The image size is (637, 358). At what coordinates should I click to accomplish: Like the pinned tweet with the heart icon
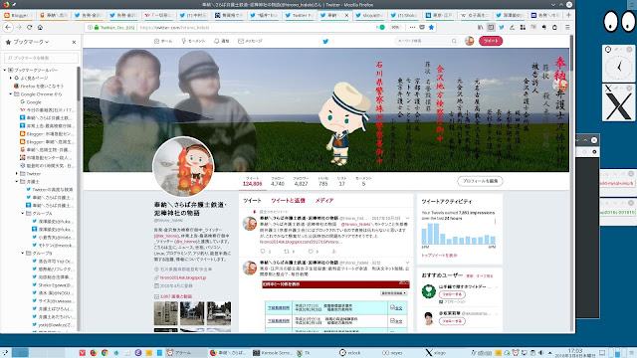click(x=311, y=252)
